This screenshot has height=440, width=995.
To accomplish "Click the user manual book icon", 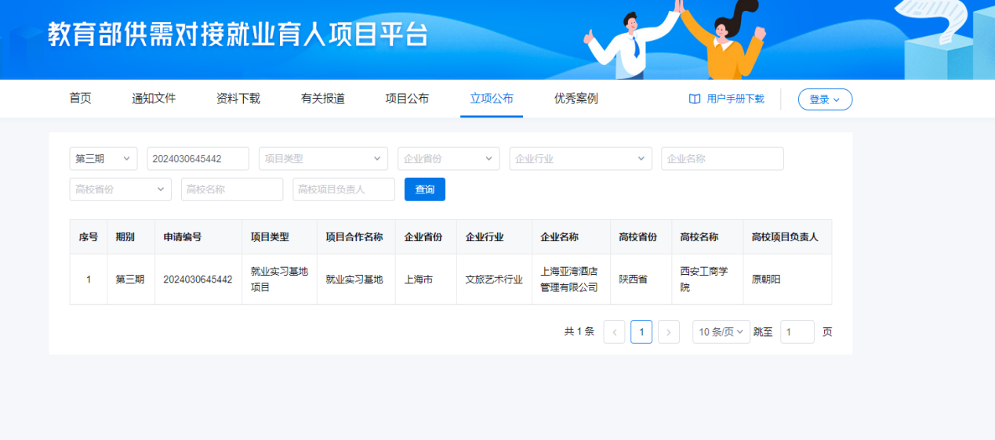I will [x=694, y=99].
